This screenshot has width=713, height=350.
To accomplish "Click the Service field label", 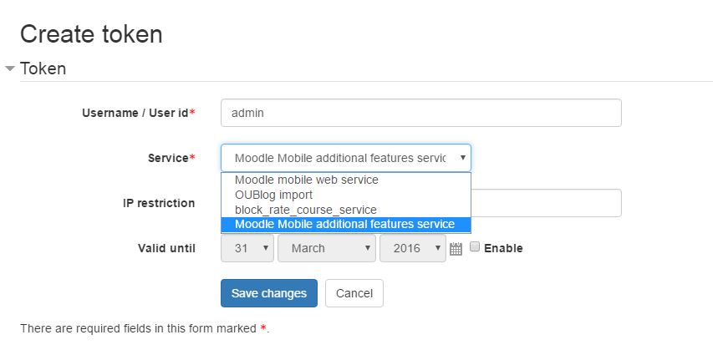I will (x=168, y=158).
